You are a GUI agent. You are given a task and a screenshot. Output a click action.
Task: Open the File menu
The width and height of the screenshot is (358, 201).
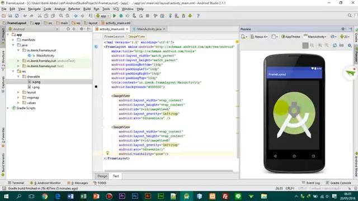pyautogui.click(x=4, y=9)
